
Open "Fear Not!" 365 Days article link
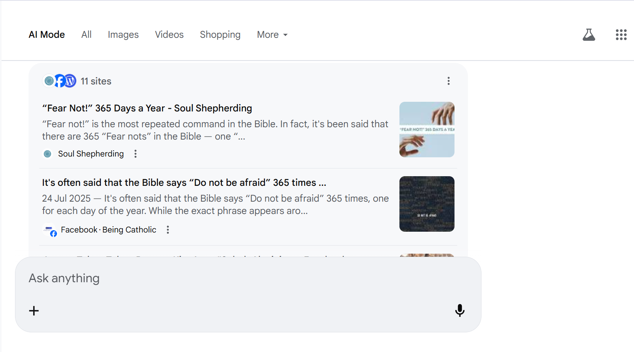[147, 108]
